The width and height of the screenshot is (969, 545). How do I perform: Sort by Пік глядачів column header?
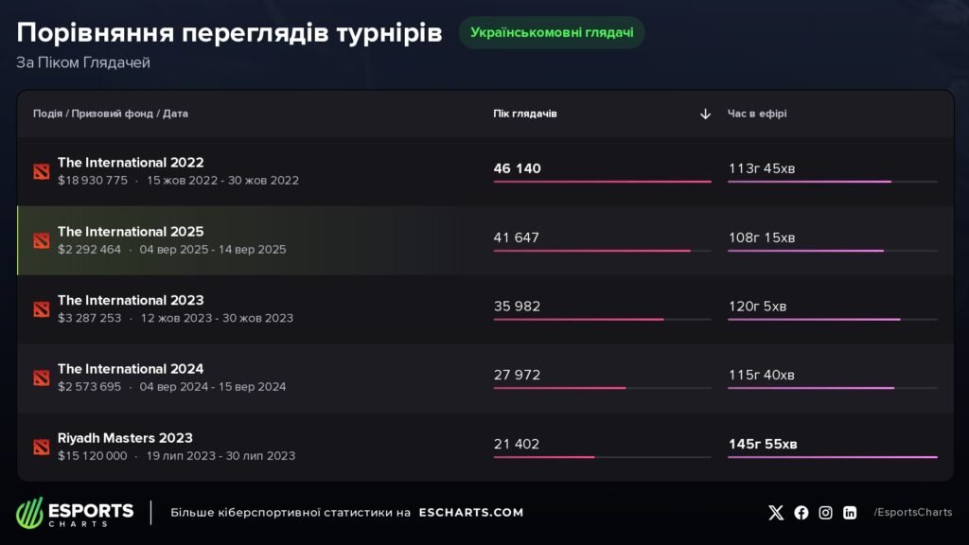point(525,114)
